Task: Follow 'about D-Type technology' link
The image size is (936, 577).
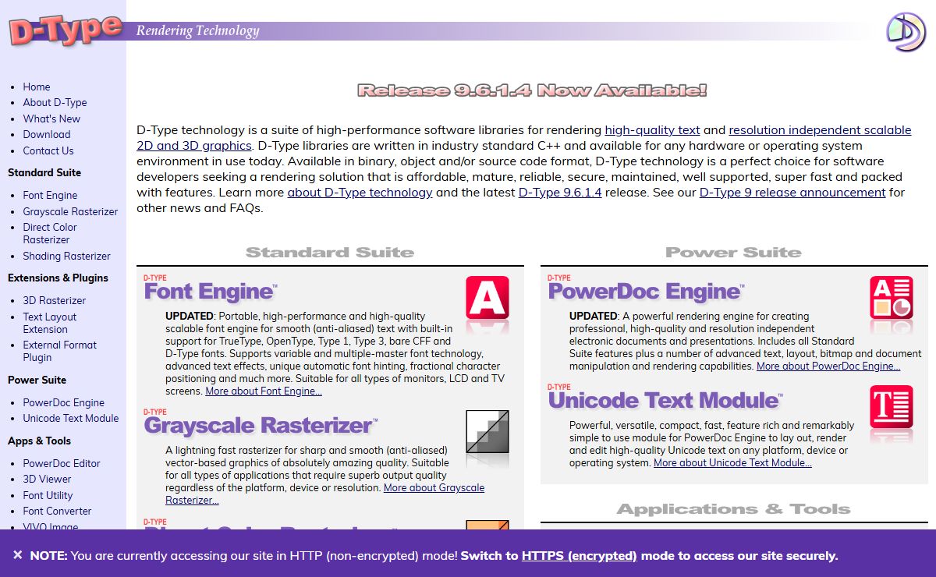Action: point(360,192)
